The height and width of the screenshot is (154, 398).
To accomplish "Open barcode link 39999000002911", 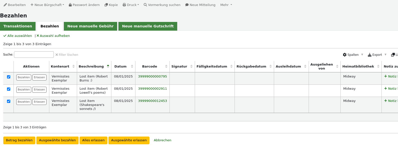I will tap(152, 88).
